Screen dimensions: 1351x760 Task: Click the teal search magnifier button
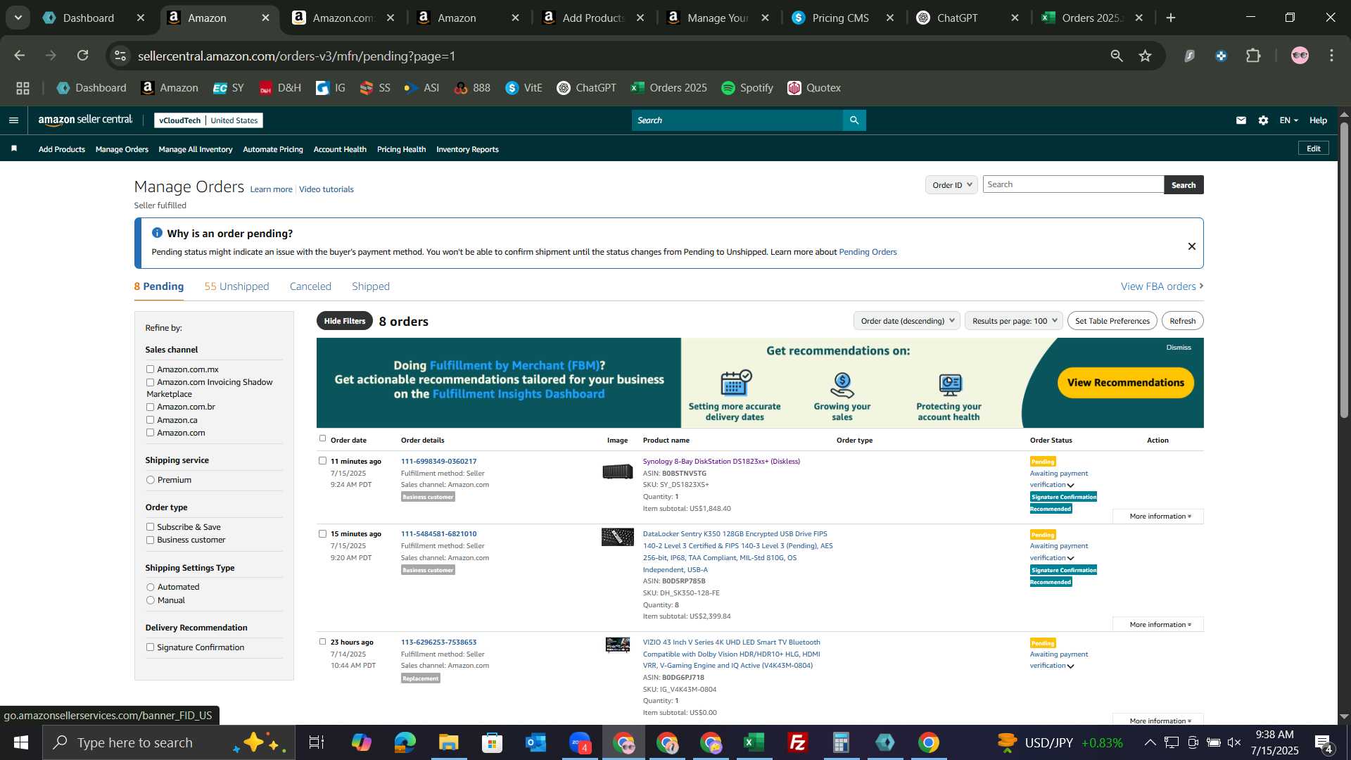[854, 120]
